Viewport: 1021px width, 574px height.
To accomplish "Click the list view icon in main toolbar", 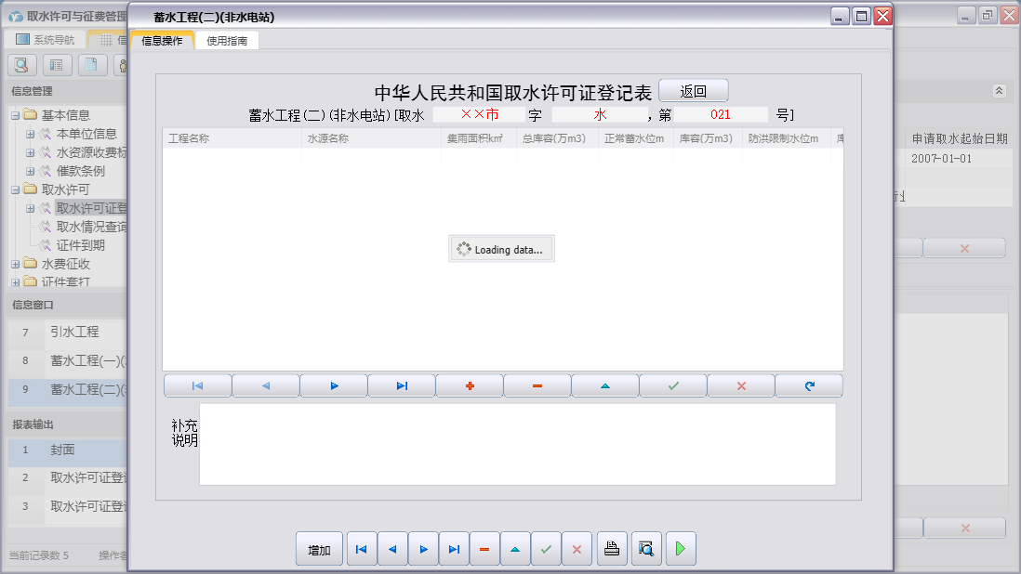I will click(58, 65).
